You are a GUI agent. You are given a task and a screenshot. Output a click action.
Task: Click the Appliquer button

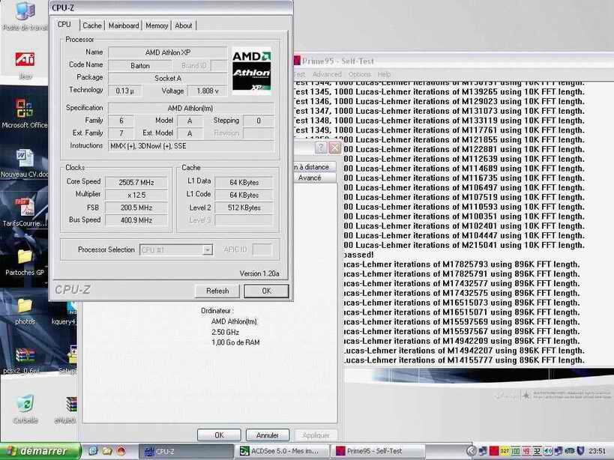[316, 435]
